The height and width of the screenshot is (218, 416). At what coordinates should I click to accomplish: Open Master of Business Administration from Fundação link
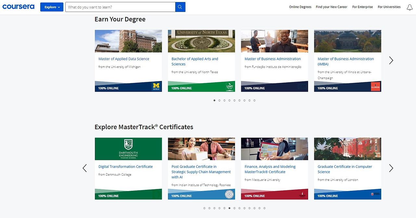coord(273,59)
